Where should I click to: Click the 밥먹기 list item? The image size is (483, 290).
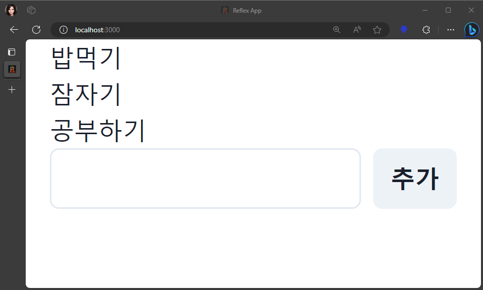click(86, 58)
